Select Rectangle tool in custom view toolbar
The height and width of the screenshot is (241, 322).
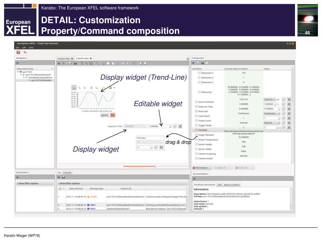point(91,63)
